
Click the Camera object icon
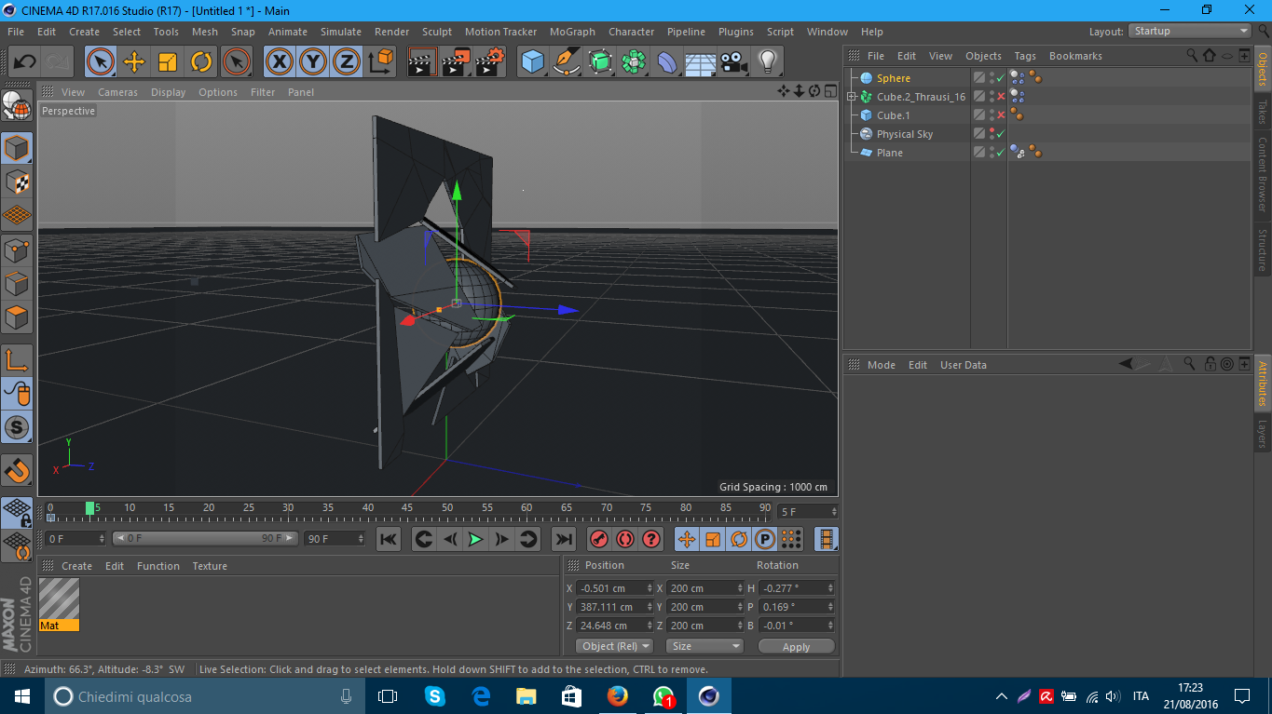point(734,62)
